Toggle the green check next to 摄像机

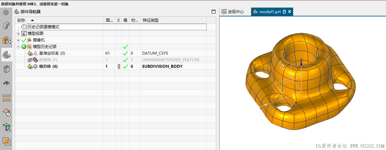click(x=24, y=40)
